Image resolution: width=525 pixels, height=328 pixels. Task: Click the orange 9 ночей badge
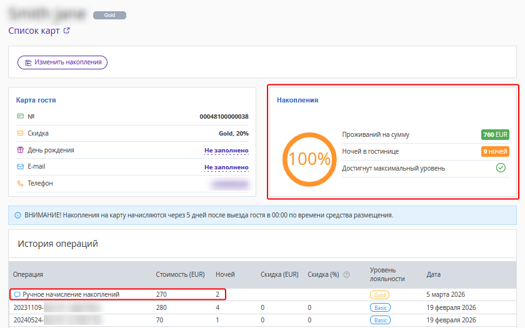pos(495,151)
